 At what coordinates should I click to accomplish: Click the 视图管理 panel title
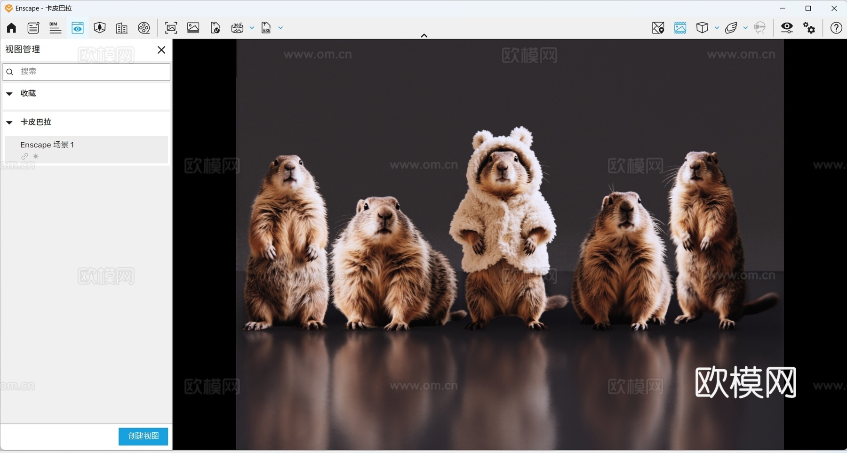23,49
